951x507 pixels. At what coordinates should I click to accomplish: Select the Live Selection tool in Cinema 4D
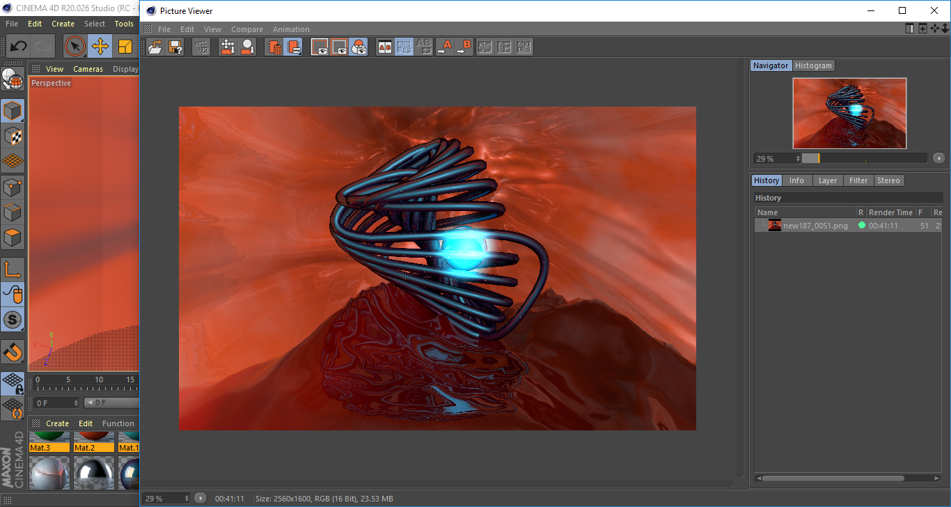75,47
